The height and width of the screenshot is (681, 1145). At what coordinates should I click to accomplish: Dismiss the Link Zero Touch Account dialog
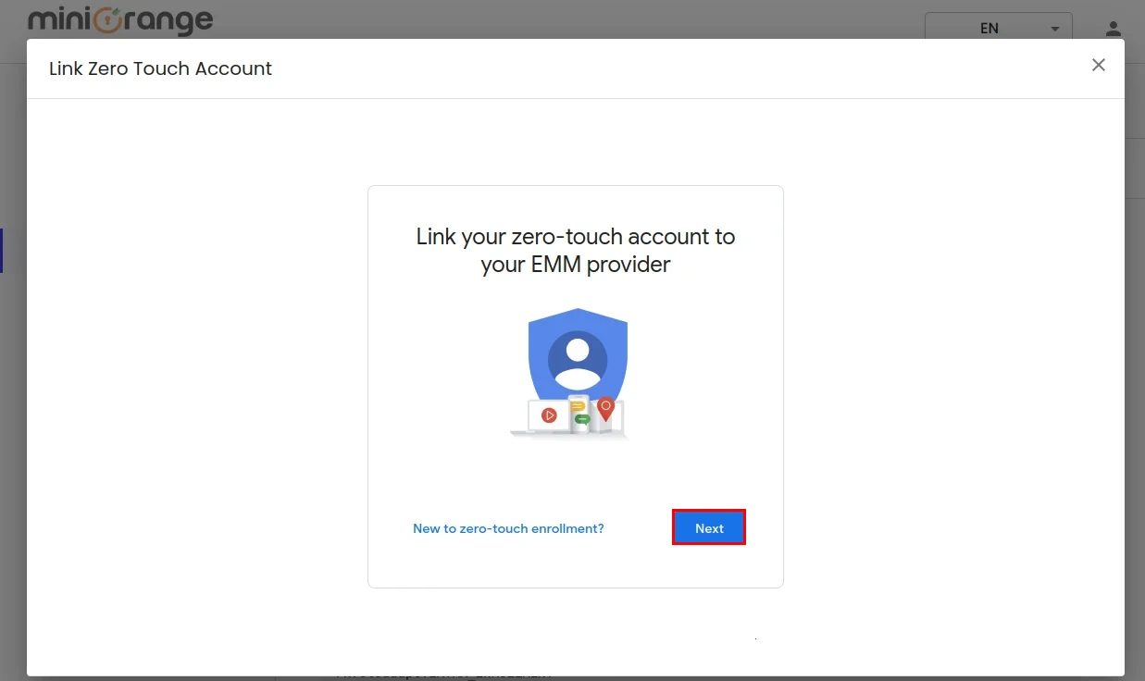point(1098,65)
